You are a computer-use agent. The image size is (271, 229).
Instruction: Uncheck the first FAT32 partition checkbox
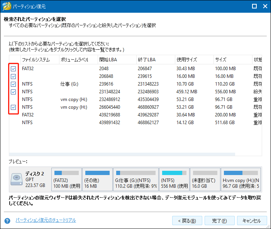[14, 69]
